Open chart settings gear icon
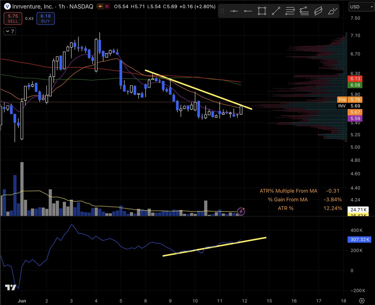The height and width of the screenshot is (305, 375). (x=362, y=301)
